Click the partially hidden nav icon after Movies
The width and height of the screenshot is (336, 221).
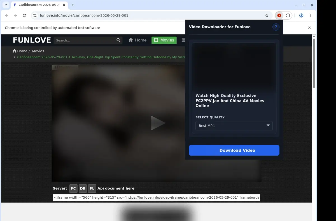pyautogui.click(x=183, y=40)
